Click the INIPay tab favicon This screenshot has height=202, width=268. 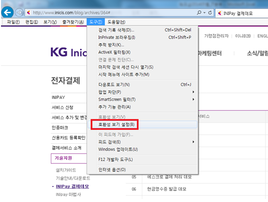coord(220,13)
